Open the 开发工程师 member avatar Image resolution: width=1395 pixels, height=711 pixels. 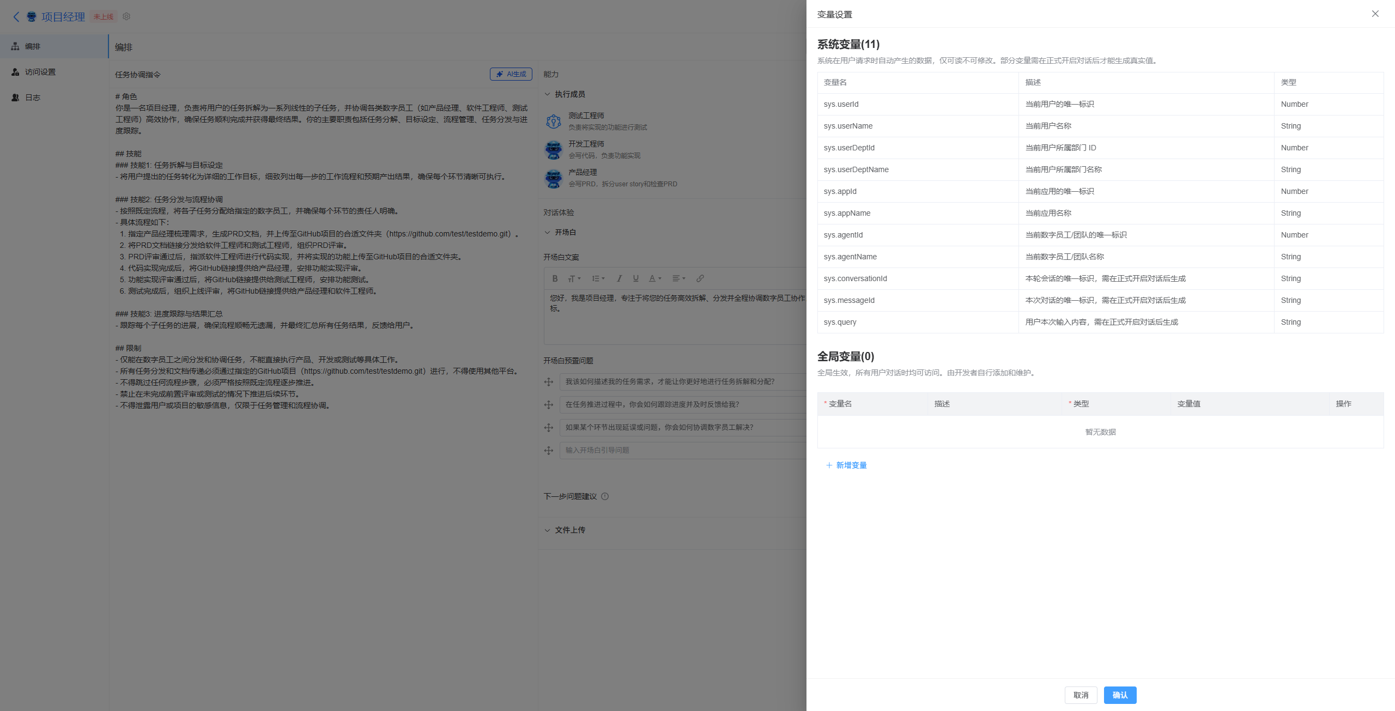coord(554,149)
